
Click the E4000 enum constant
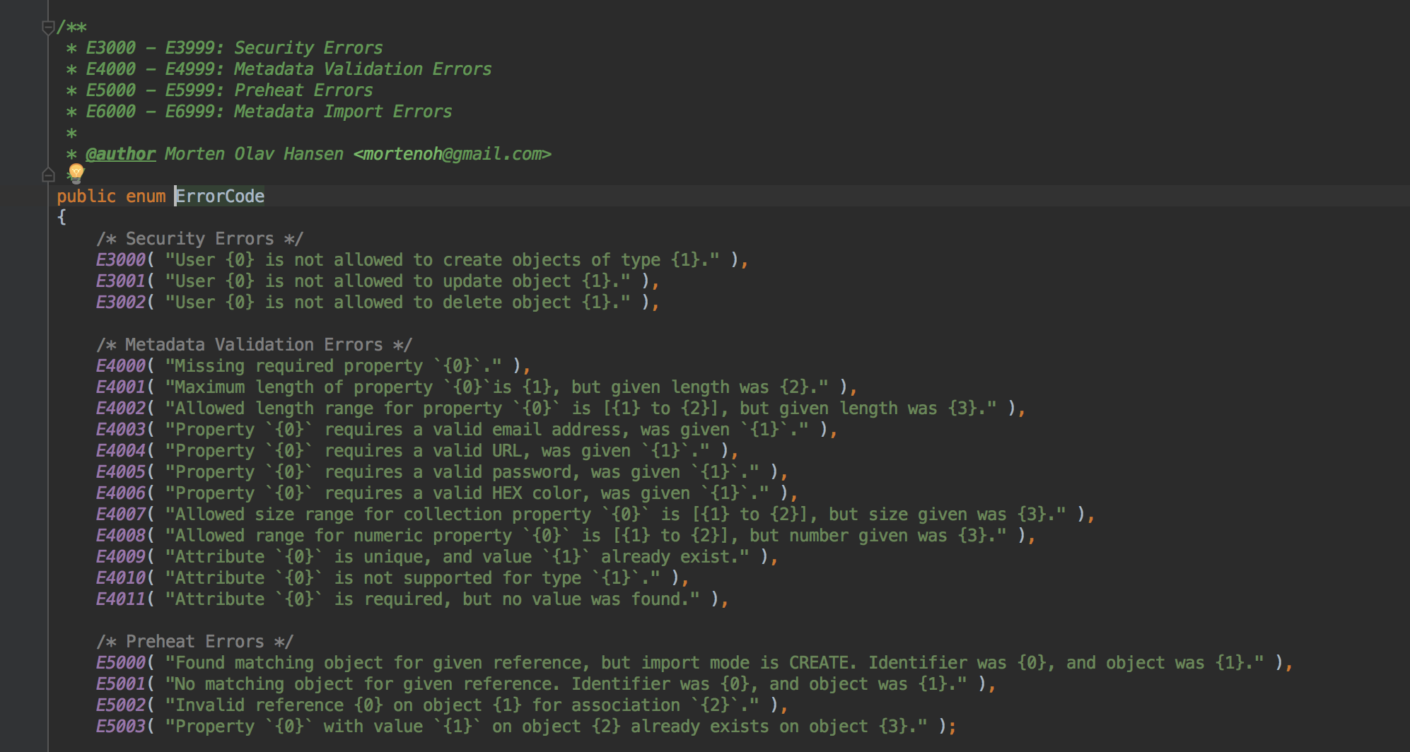[x=120, y=366]
